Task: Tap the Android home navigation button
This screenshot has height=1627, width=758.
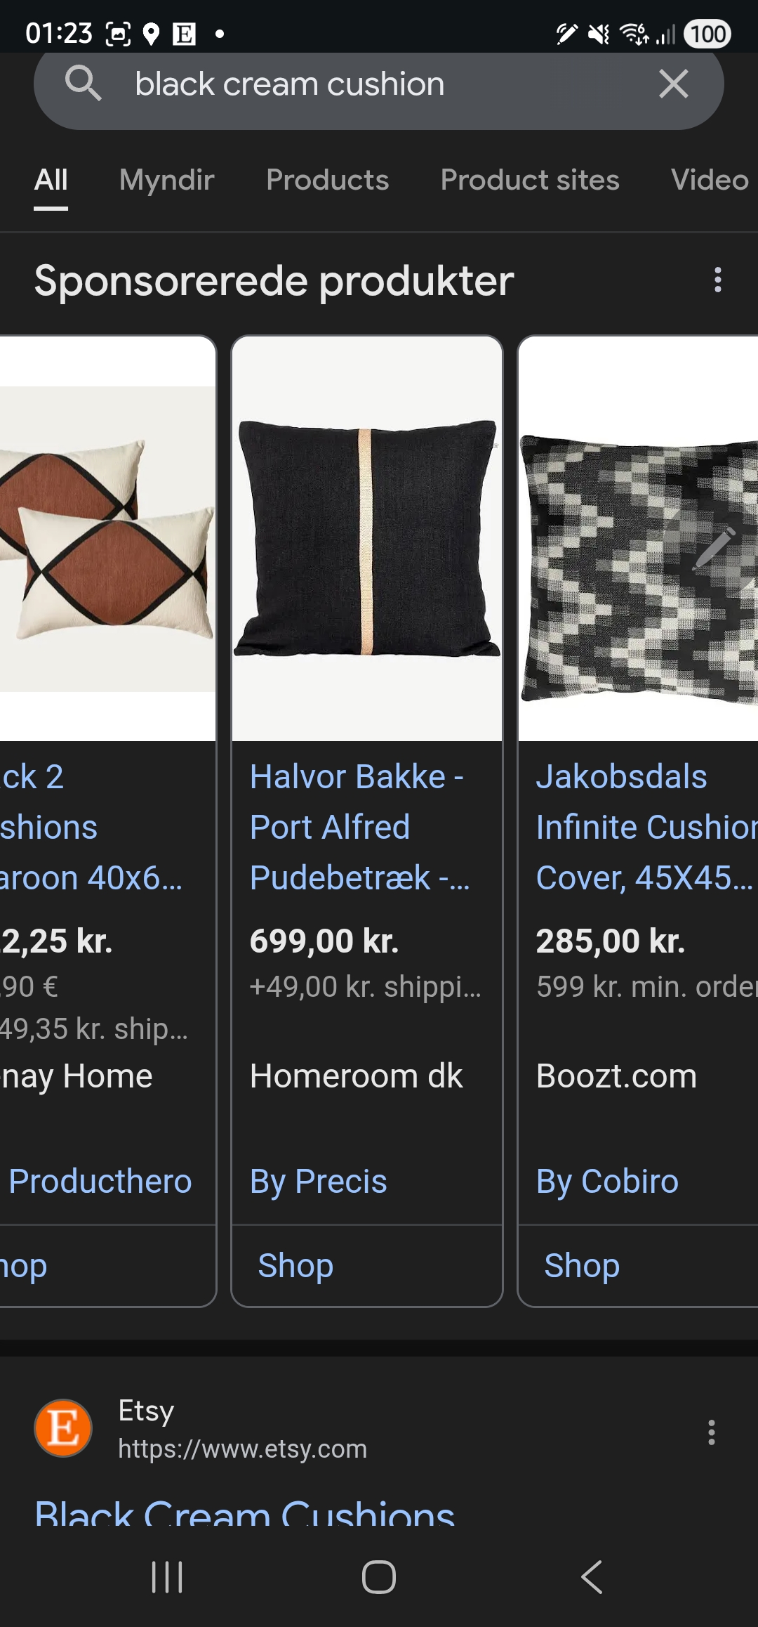Action: [379, 1577]
